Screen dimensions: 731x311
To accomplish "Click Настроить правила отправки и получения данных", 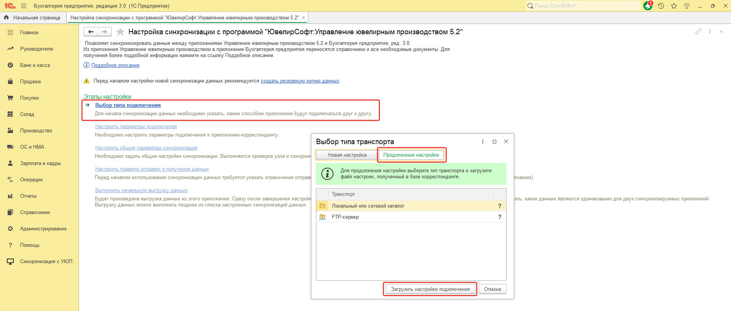I will (x=152, y=169).
